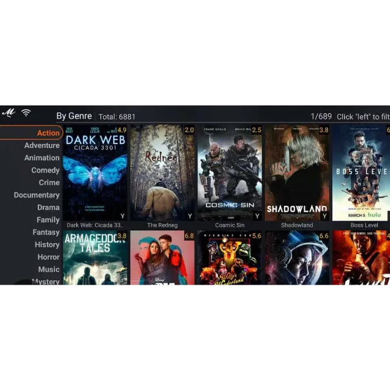The height and width of the screenshot is (390, 390).
Task: Select the Mystery genre
Action: [46, 282]
